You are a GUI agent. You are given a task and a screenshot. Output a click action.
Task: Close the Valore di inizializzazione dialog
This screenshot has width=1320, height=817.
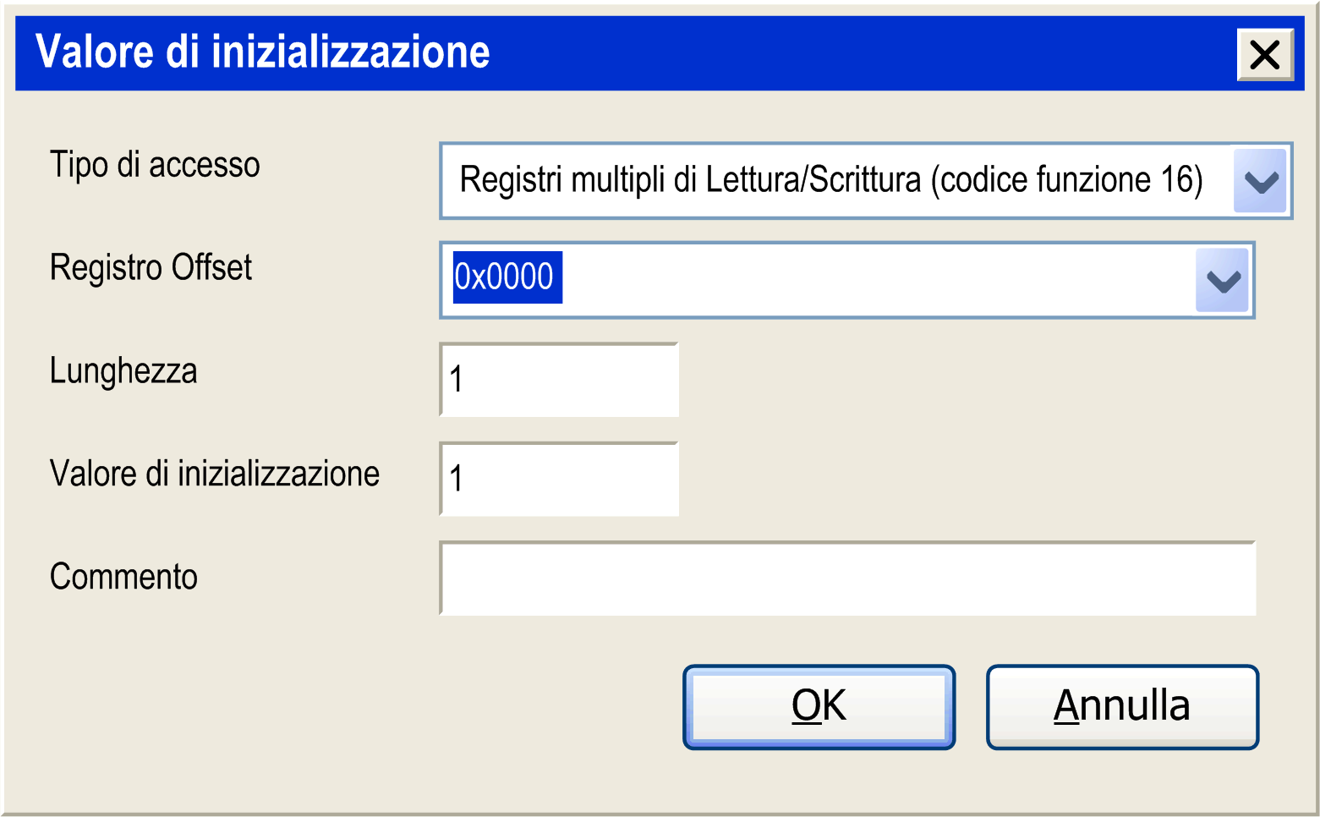(x=1265, y=55)
